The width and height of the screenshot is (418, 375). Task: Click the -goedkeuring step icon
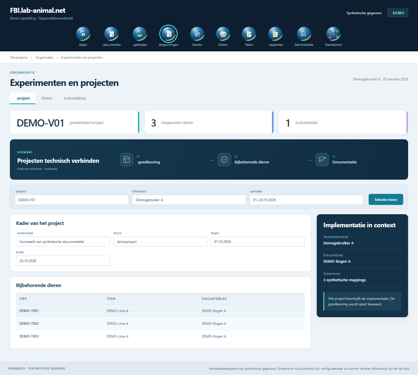click(x=127, y=160)
